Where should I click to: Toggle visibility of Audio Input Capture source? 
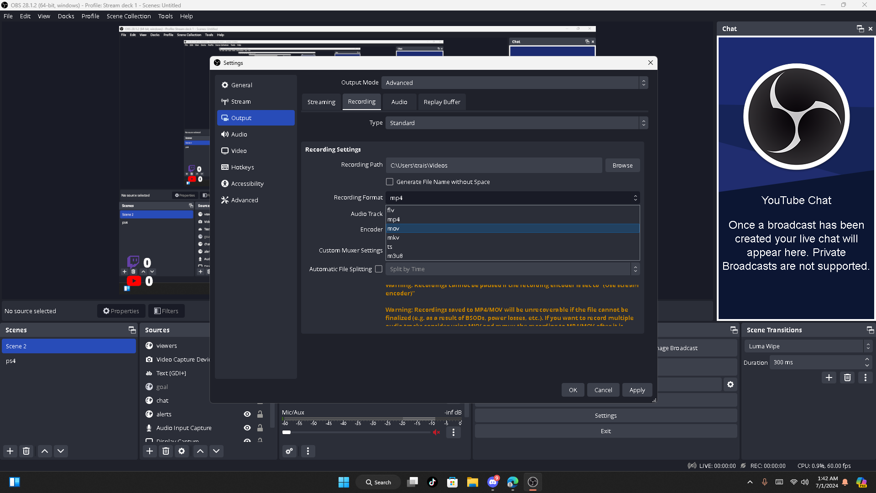(247, 428)
